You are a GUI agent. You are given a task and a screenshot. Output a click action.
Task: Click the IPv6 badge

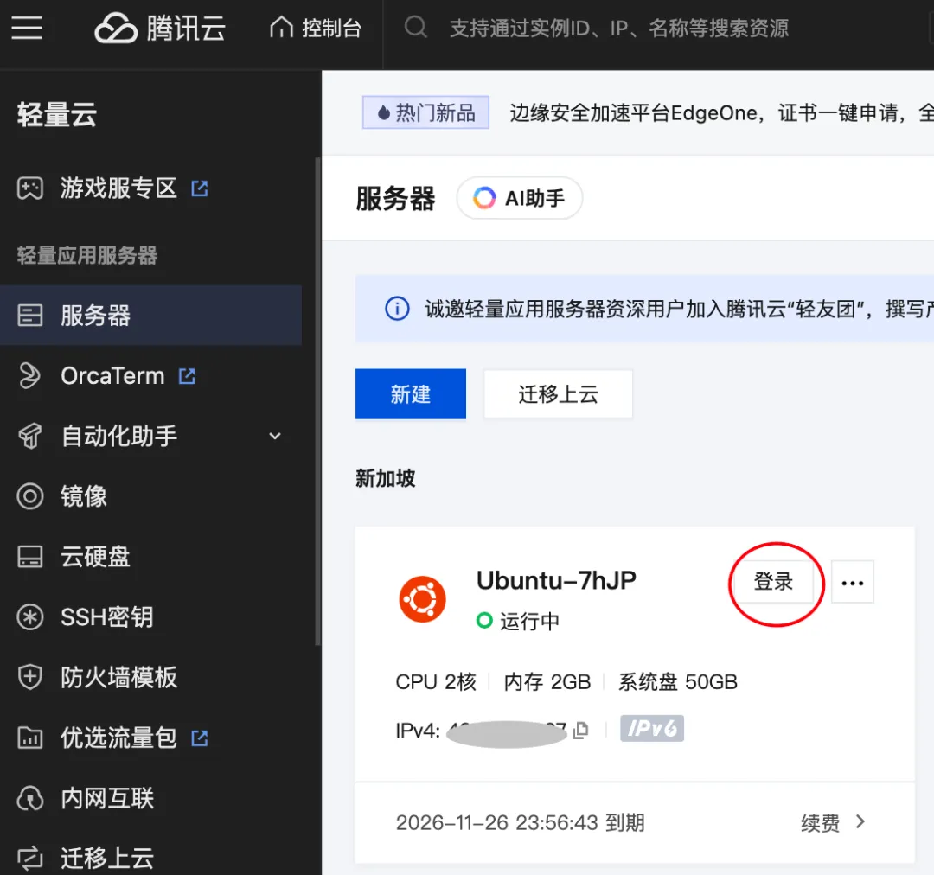pyautogui.click(x=652, y=729)
